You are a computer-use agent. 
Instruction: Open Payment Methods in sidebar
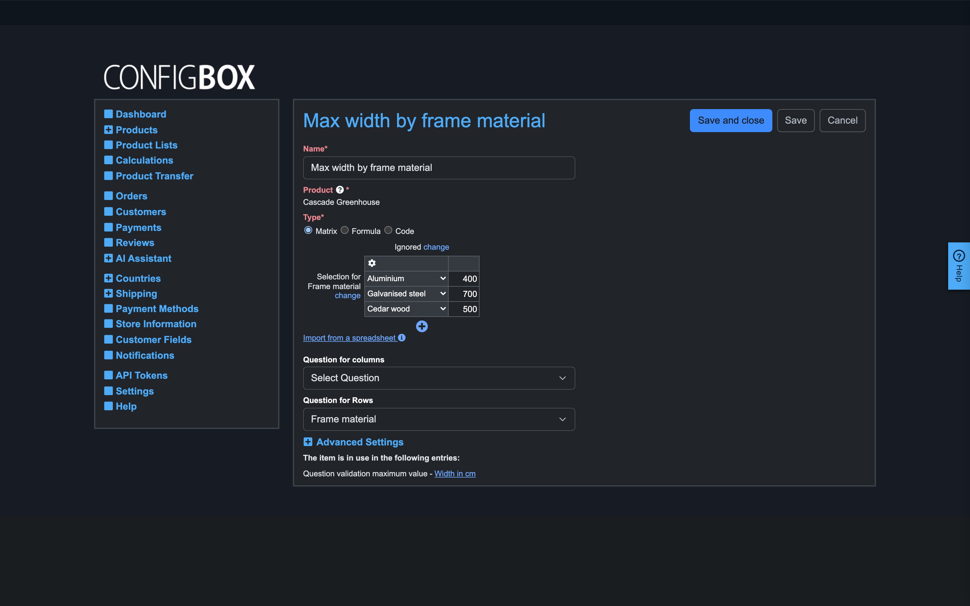(x=157, y=309)
